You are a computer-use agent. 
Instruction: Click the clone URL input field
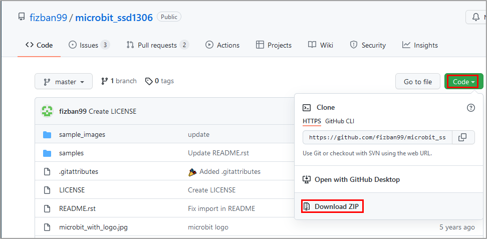(x=377, y=137)
